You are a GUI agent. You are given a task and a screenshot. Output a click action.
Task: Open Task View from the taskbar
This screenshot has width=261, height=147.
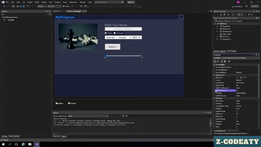pos(16,144)
